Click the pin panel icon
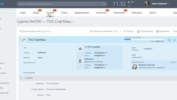Screen dimensions: 177x100 175,40
